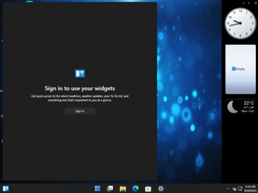Screen dimensions: 258x193
Task: Click the 'Sign in to use your widgets' heading
Action: 80,89
